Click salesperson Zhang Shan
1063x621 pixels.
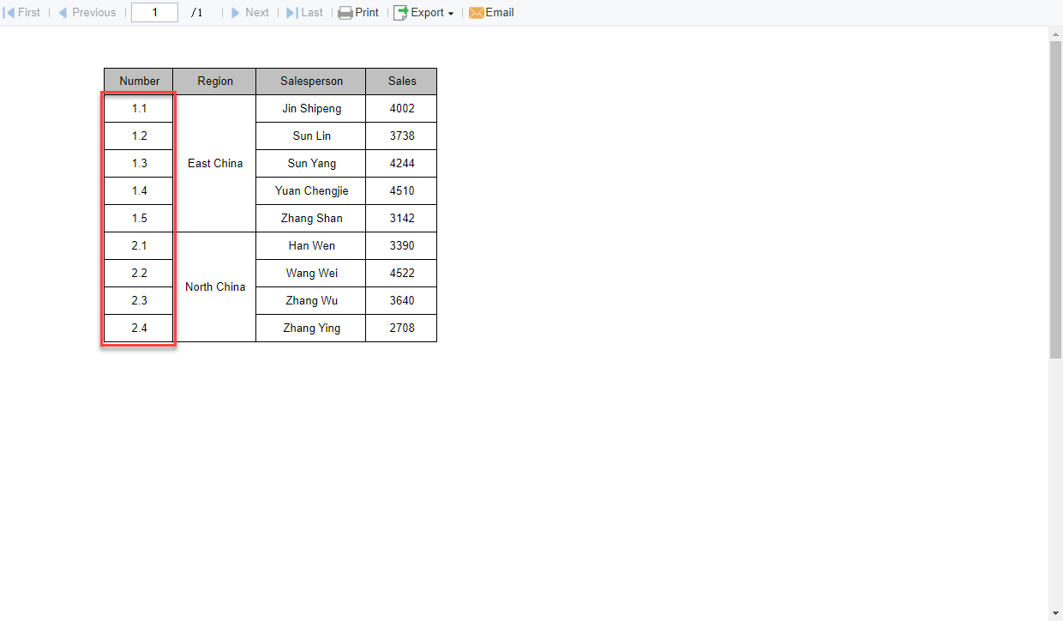pos(311,219)
